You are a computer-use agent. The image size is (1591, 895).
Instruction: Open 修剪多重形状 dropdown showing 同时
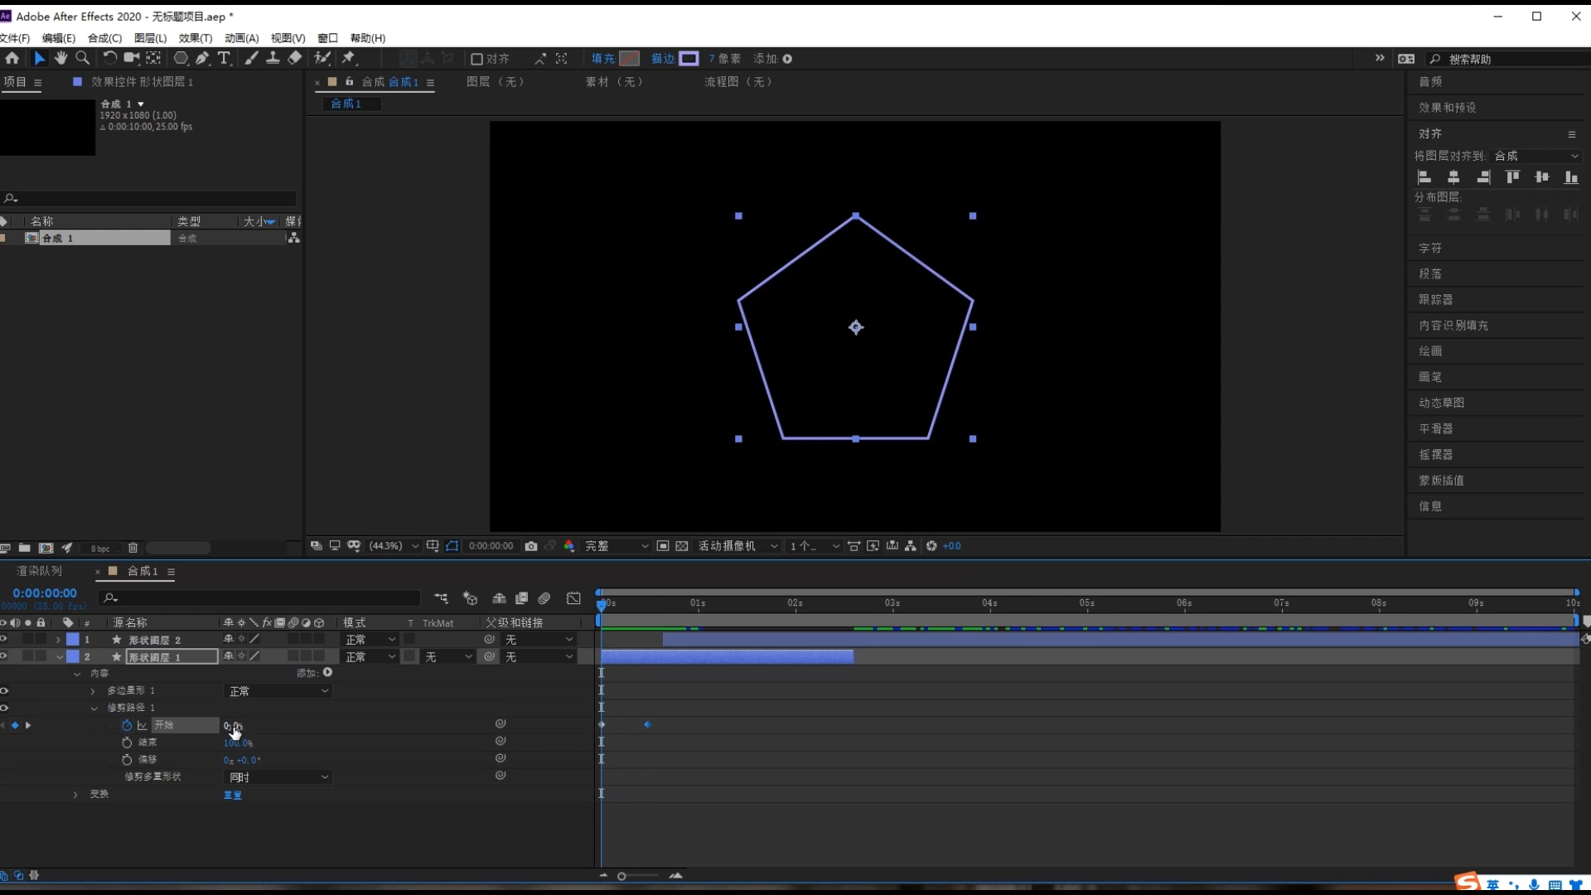(x=278, y=777)
